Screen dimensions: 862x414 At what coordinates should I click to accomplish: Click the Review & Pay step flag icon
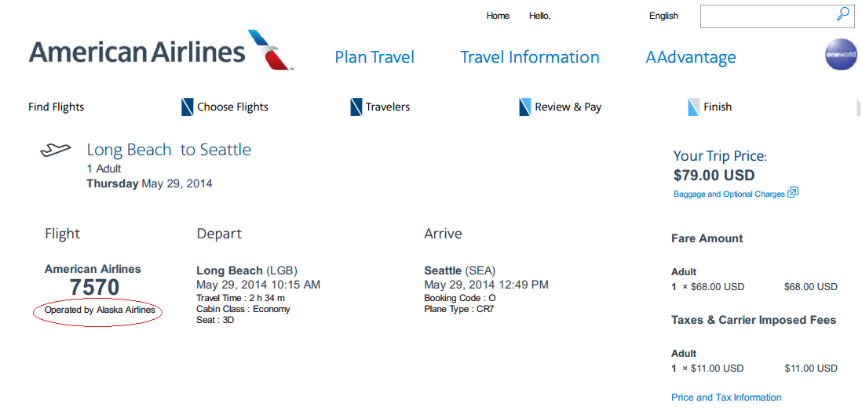click(525, 107)
